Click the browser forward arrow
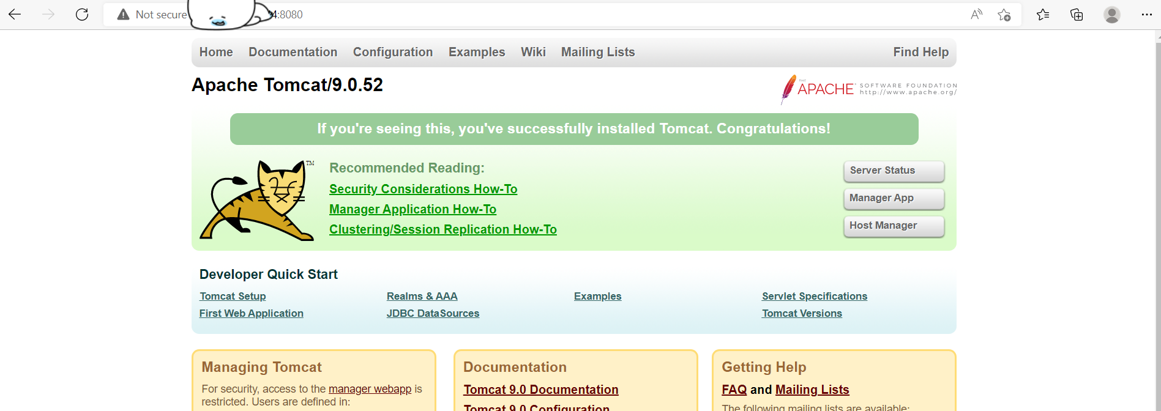 pos(48,14)
